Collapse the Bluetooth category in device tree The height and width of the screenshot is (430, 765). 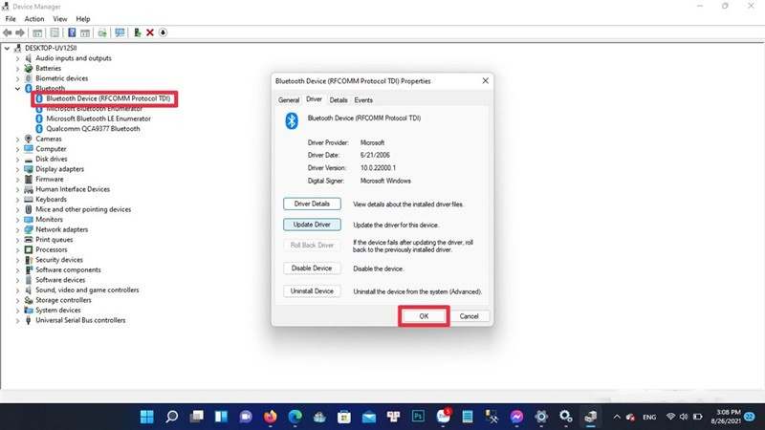(19, 89)
